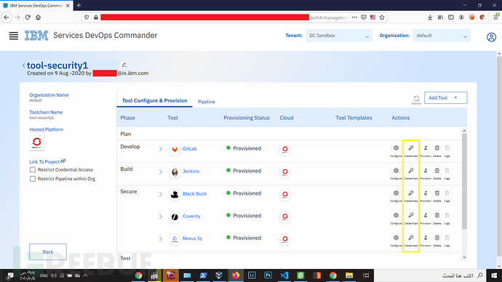Enable Restrict Pipeline within Org checkbox

point(33,179)
